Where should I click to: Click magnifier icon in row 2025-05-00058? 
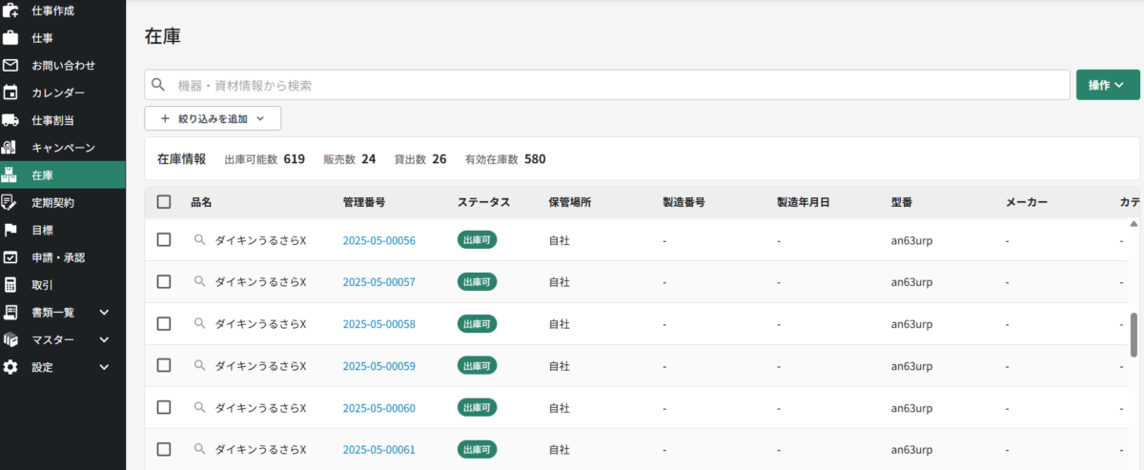click(x=199, y=324)
